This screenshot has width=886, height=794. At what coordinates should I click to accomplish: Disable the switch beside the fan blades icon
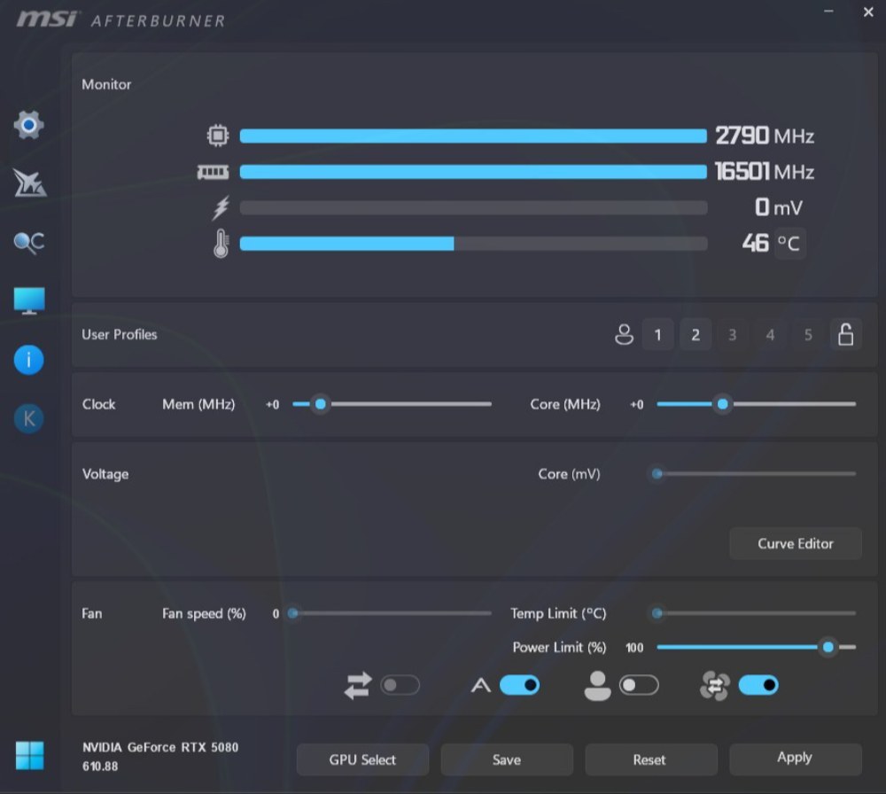[758, 686]
